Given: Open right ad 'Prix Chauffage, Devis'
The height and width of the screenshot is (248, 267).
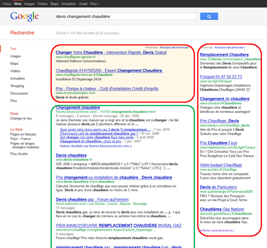Looking at the screenshot, I should tap(219, 121).
